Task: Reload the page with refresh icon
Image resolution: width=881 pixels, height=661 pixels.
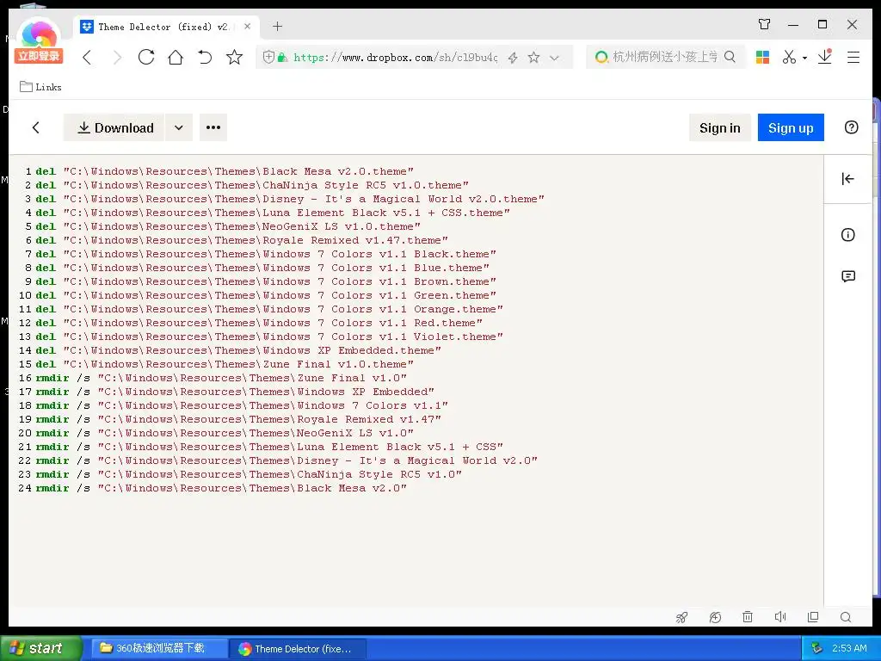Action: [x=146, y=57]
